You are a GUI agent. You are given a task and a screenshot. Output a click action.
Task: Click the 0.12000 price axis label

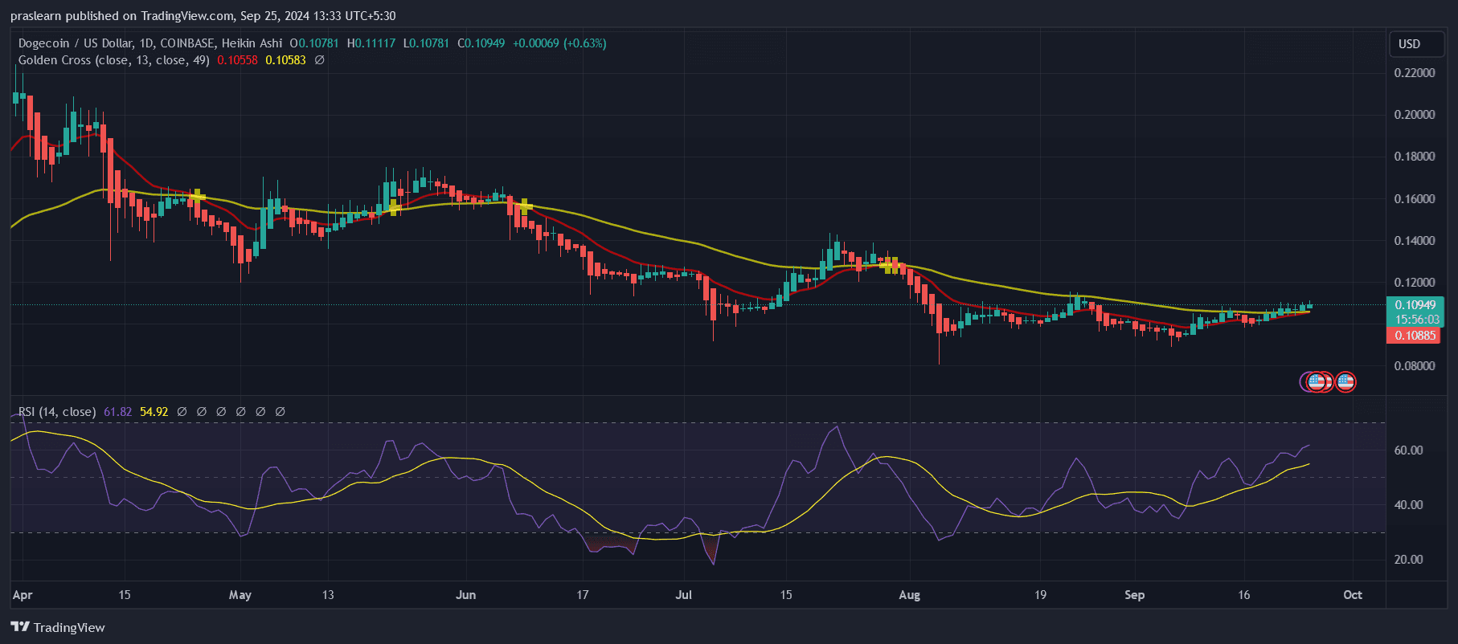pyautogui.click(x=1415, y=283)
